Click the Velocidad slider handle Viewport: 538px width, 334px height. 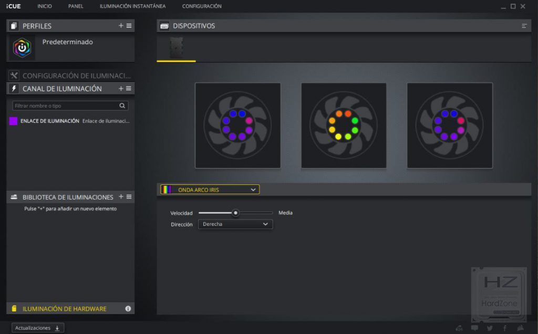click(x=235, y=213)
